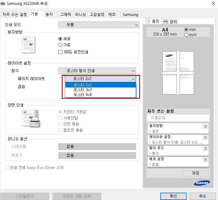
Task: Switch to 기본 tab
Action: click(x=36, y=14)
